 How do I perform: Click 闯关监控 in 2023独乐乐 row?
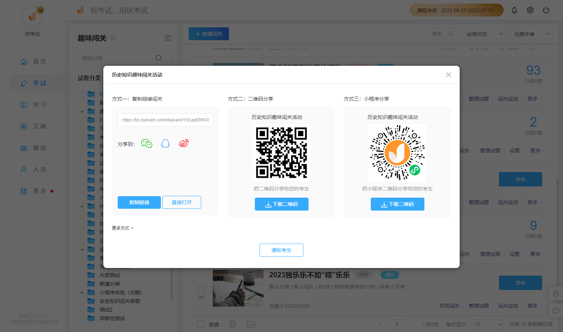click(x=508, y=306)
